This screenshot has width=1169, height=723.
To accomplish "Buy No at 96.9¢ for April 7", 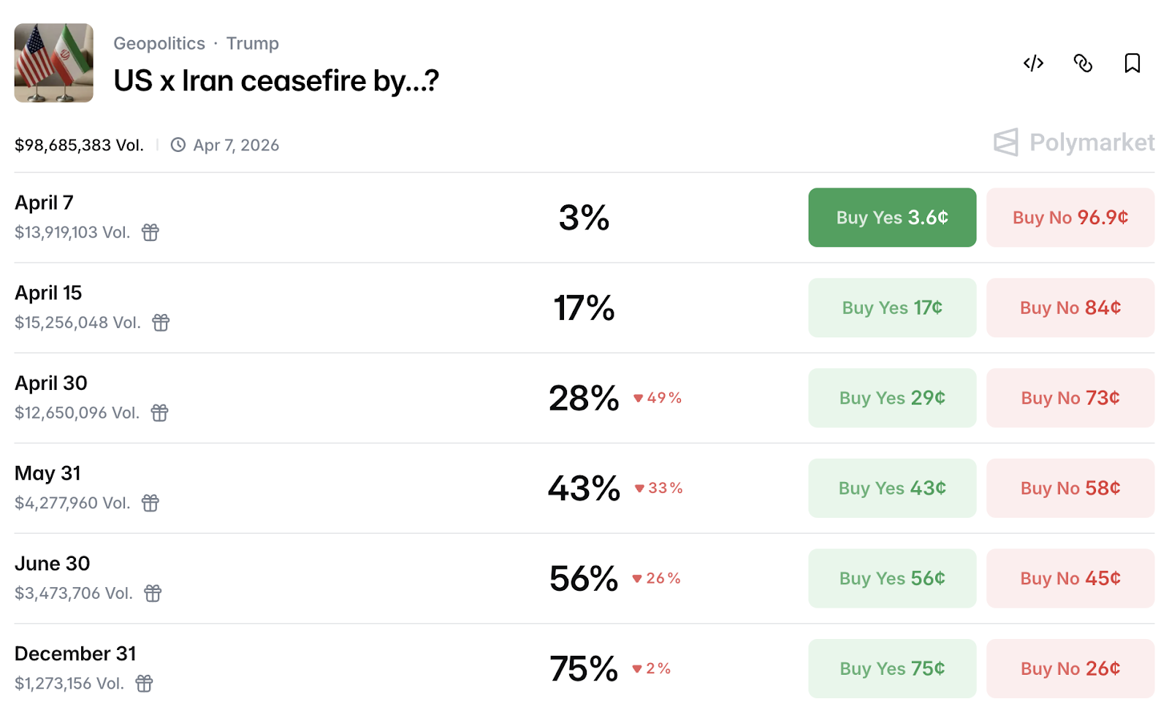I will (1070, 217).
